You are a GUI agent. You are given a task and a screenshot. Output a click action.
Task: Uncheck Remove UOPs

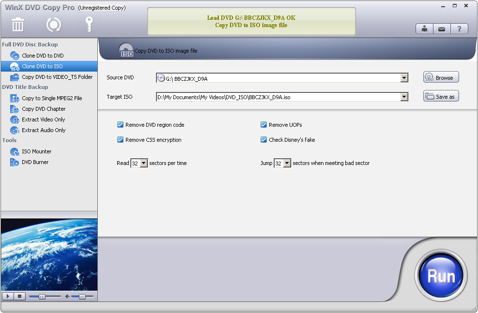tap(263, 124)
